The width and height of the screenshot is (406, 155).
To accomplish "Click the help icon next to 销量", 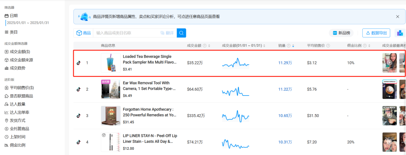I will pyautogui.click(x=288, y=46).
